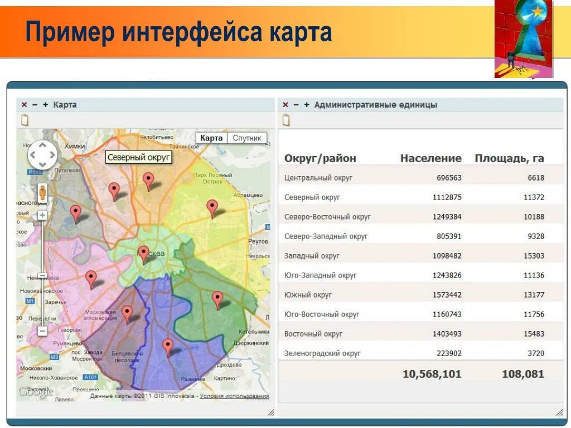Close the Административные единицы panel with the x icon
The width and height of the screenshot is (571, 428).
coord(285,105)
